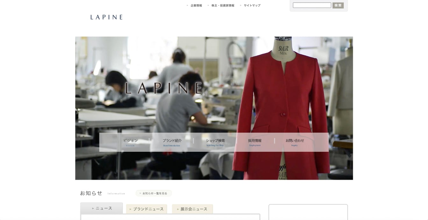Click the large LAPINE logo over hero image
This screenshot has height=220, width=428.
click(164, 88)
